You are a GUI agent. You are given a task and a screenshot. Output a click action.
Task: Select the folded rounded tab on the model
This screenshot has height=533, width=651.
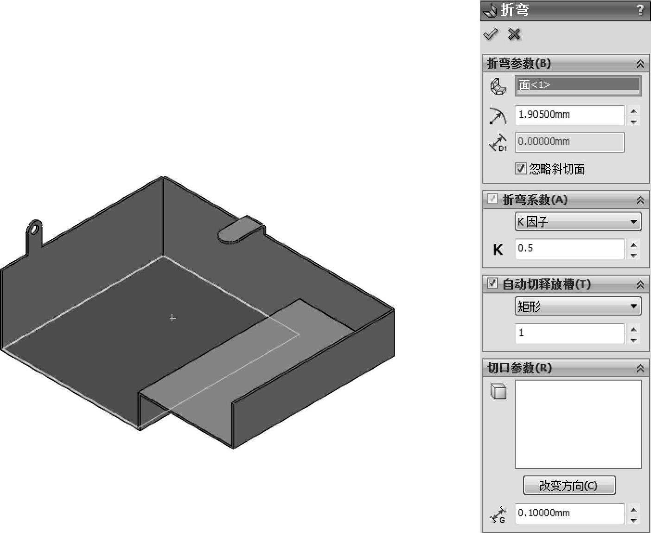click(241, 230)
